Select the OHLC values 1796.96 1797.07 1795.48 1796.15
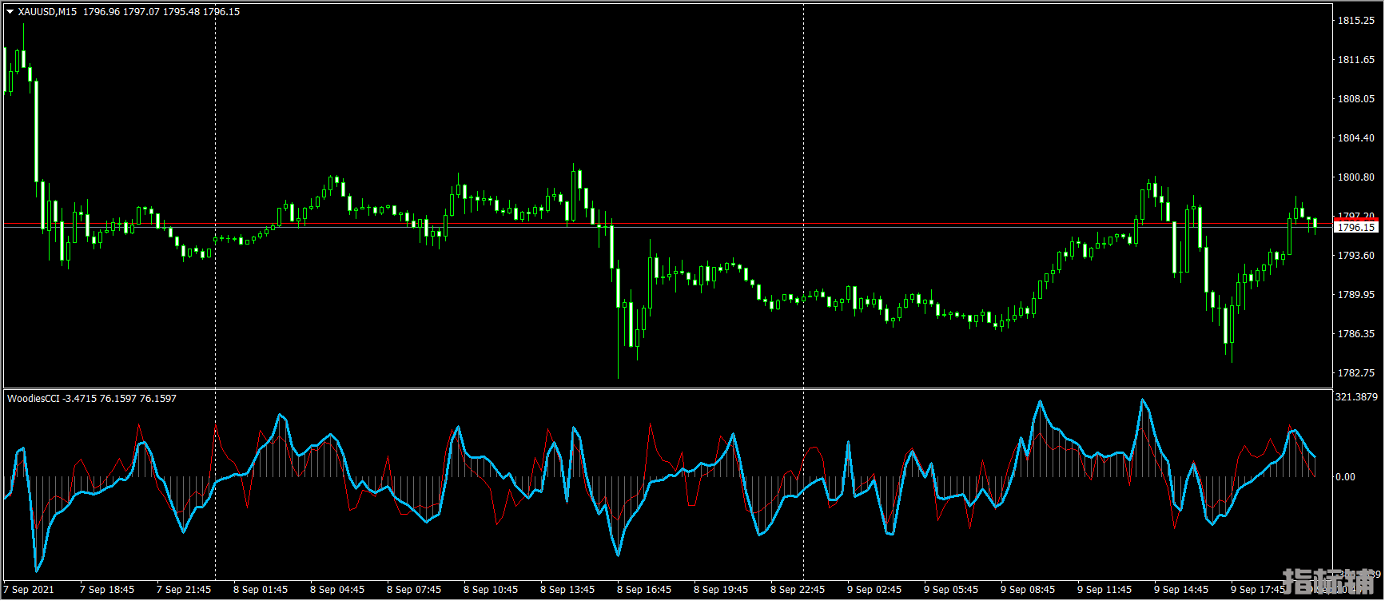 click(x=161, y=12)
